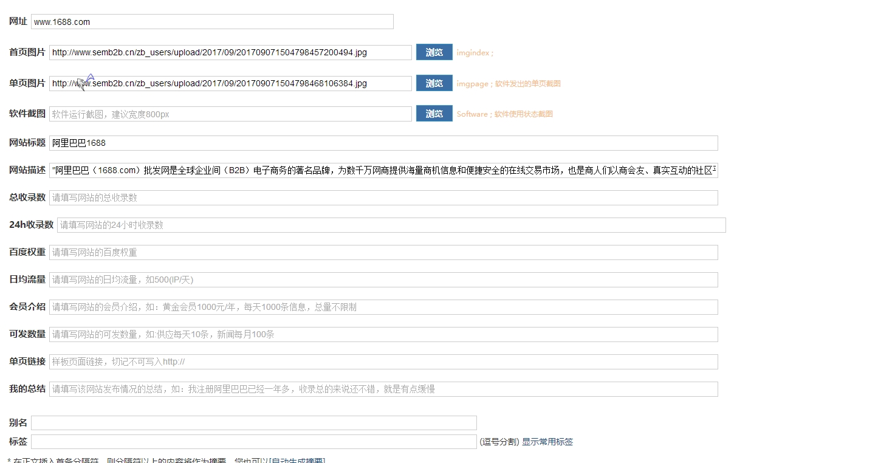Click the 别名 alias input field

(x=253, y=423)
